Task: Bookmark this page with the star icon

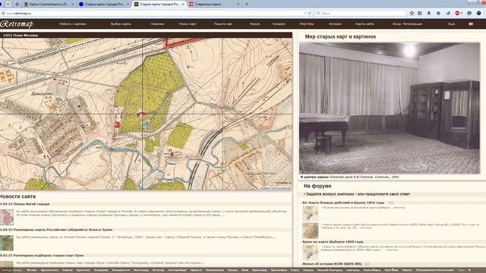Action: click(x=412, y=14)
